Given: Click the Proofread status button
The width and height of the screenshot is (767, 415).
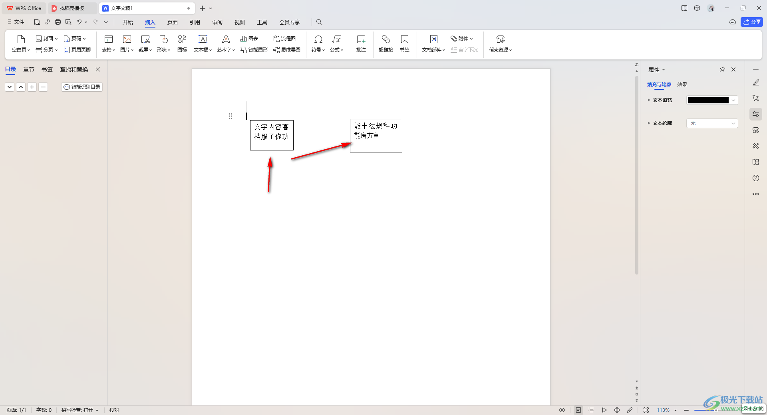Looking at the screenshot, I should click(114, 410).
